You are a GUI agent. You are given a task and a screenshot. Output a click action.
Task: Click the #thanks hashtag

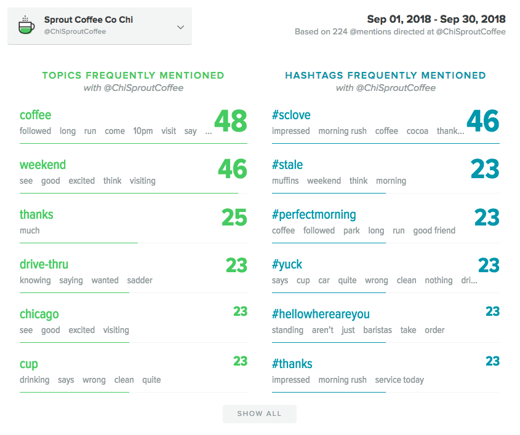pos(292,364)
